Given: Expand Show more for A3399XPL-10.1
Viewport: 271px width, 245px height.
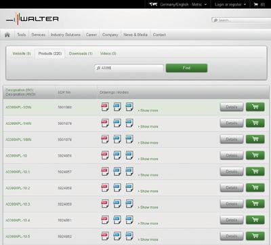Looking at the screenshot, I should click(x=148, y=175).
